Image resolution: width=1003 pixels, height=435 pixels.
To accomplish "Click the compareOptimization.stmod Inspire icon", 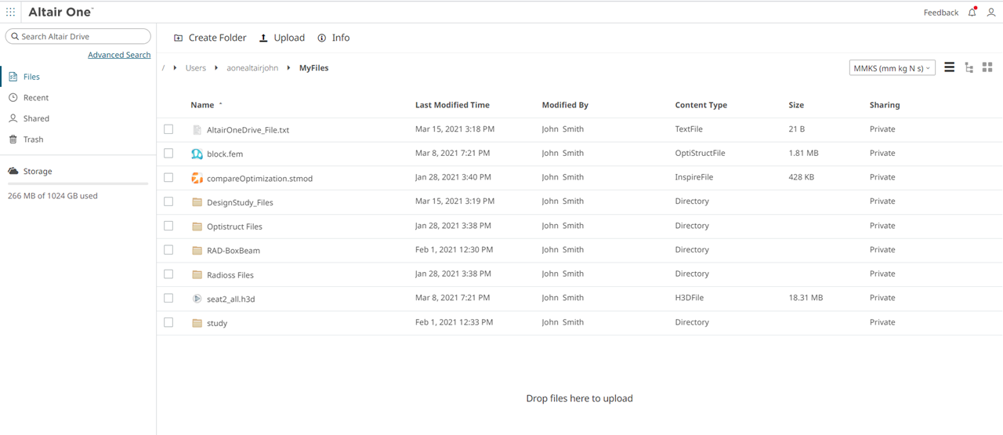I will (197, 178).
